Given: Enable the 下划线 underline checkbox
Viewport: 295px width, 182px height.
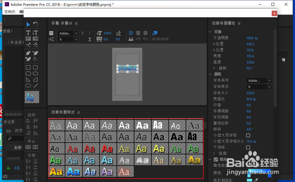Looking at the screenshot, I should (248, 147).
